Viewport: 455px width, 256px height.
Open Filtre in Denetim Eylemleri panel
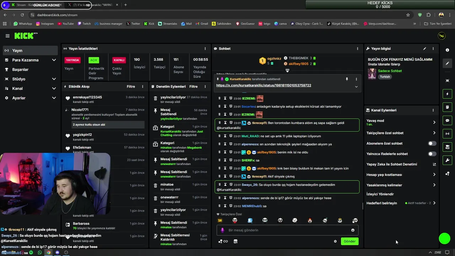[193, 86]
